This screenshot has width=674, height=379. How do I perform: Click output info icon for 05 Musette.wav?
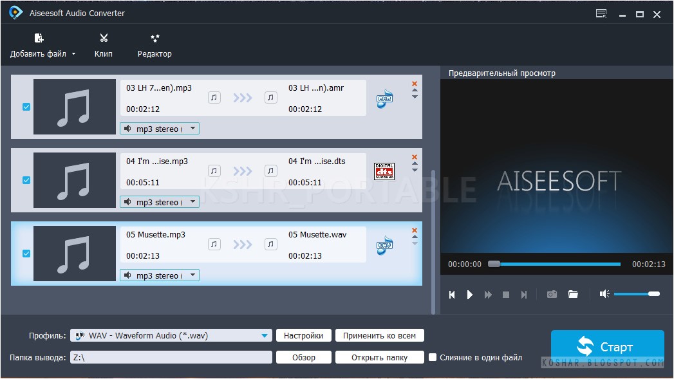[x=270, y=245]
